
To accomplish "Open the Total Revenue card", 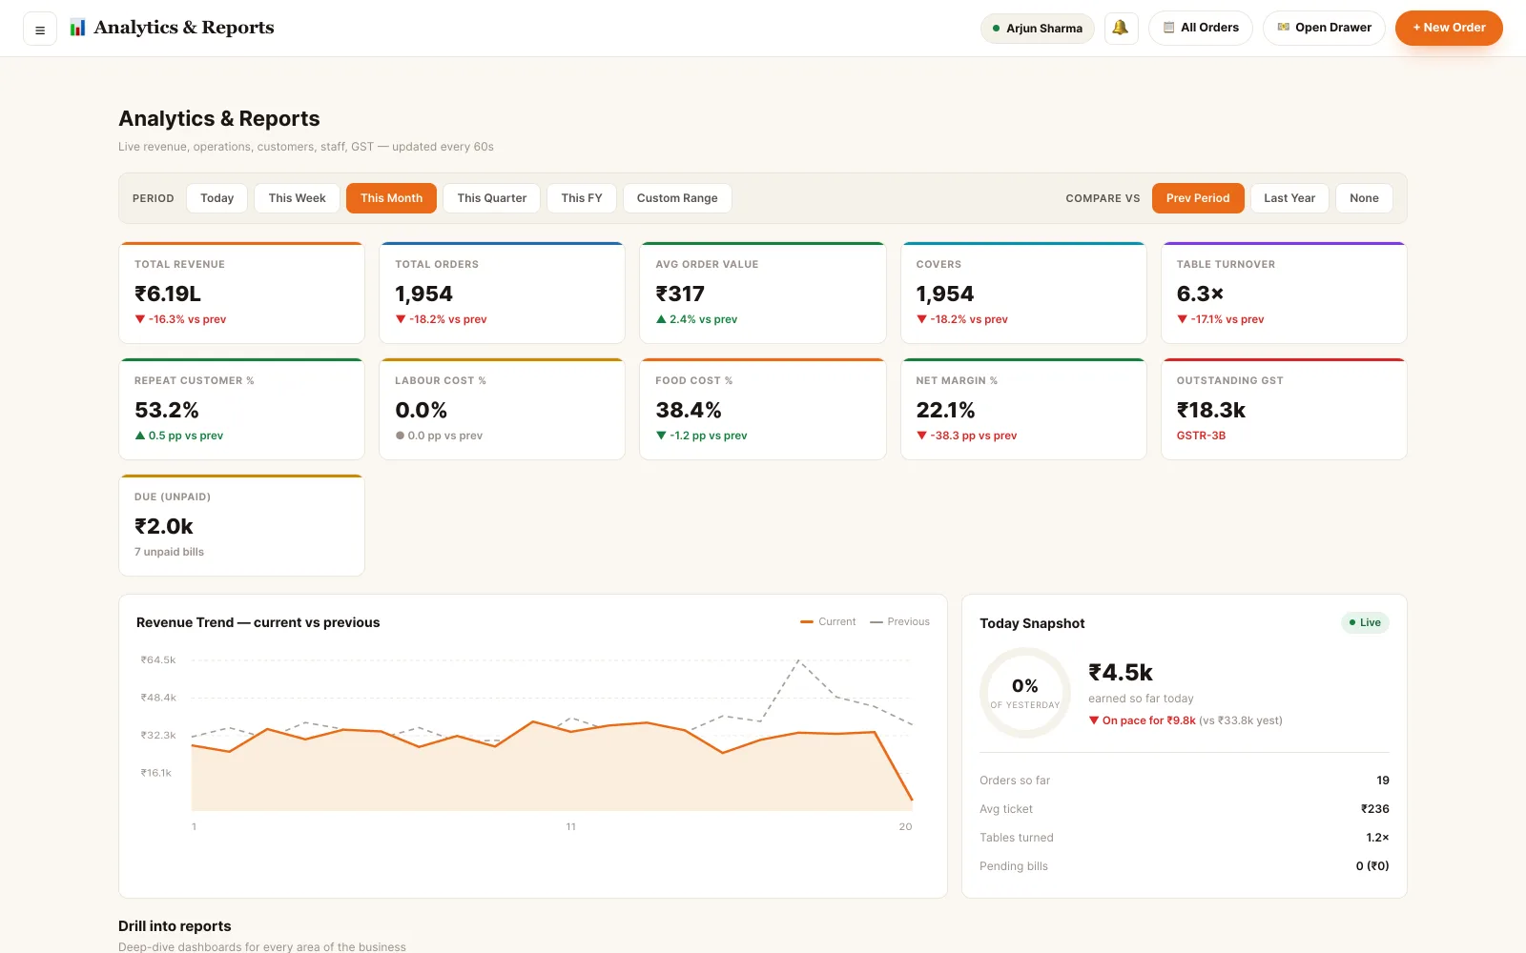I will pos(241,293).
